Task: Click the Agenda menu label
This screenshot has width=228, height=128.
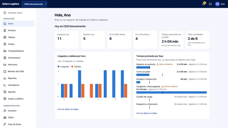Action: [12, 92]
